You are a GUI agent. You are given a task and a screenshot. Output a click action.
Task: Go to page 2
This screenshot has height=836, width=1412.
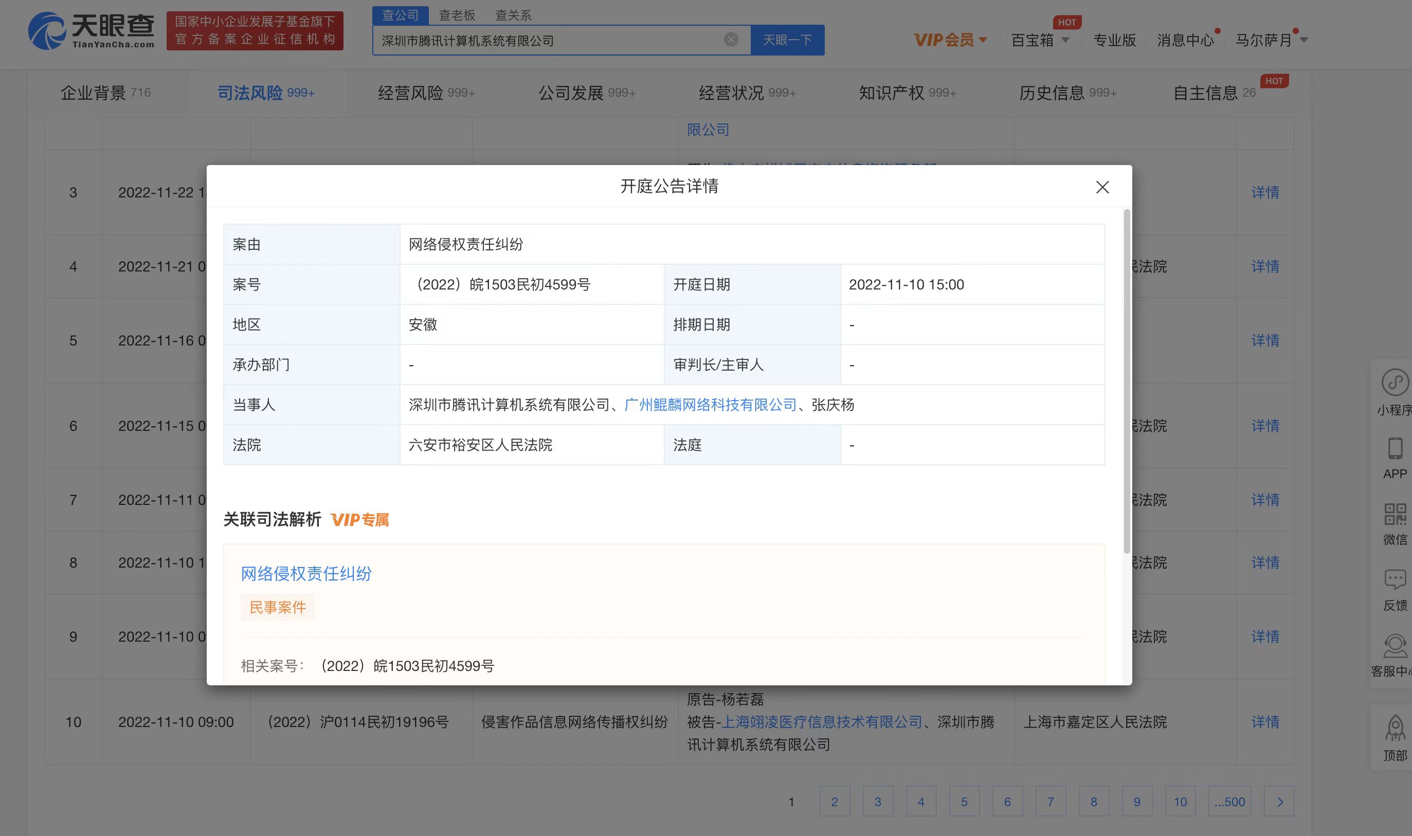coord(834,801)
